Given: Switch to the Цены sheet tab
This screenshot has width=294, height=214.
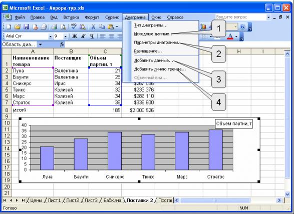Looking at the screenshot, I should [x=36, y=200].
